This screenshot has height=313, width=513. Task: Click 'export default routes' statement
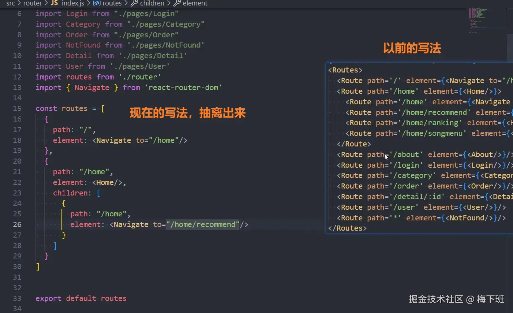coord(81,298)
